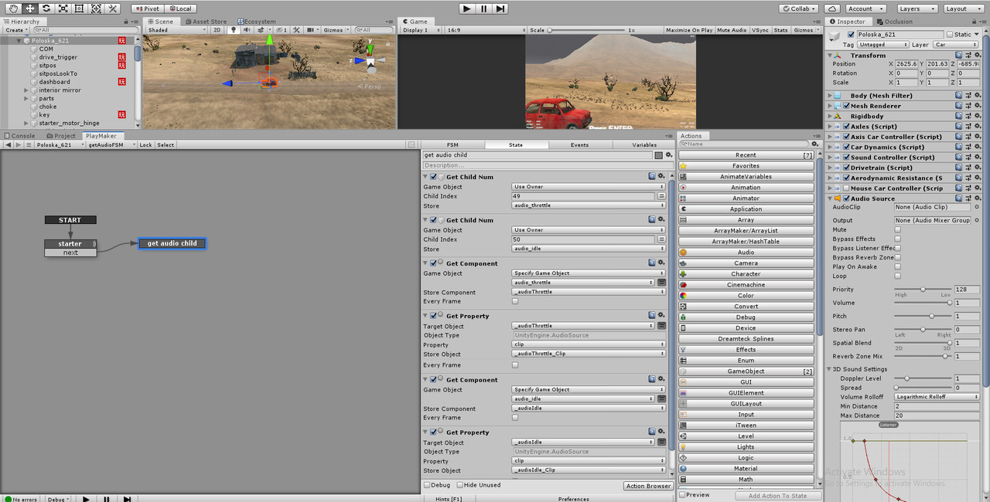Open Volume Rolloff dropdown

(x=937, y=397)
